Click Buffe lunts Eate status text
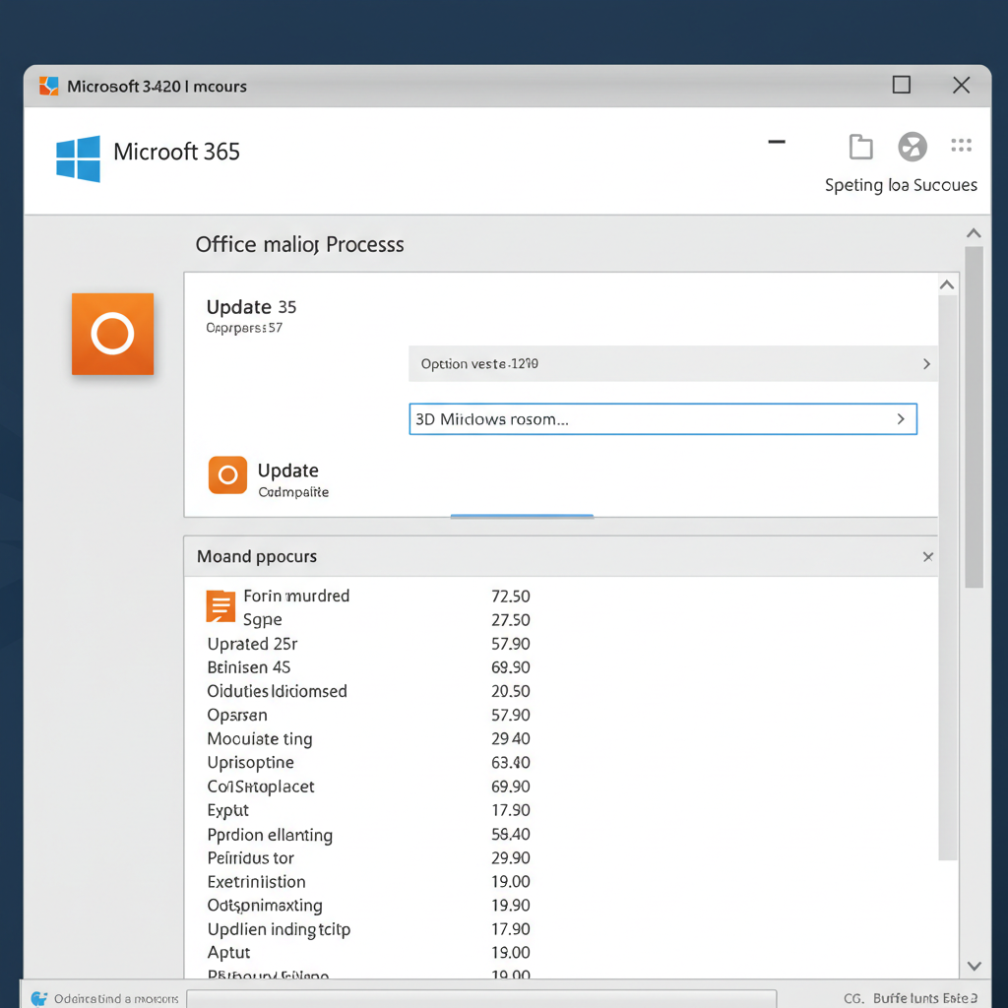1008x1008 pixels. [x=925, y=998]
